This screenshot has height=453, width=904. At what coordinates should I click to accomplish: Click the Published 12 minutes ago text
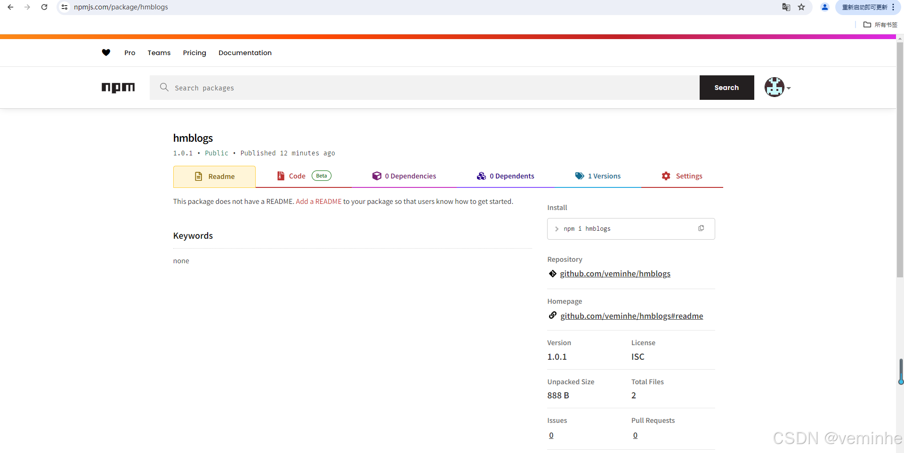(x=288, y=153)
